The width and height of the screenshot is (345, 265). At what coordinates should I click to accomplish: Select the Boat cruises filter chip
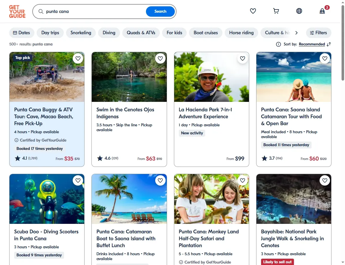coord(205,33)
